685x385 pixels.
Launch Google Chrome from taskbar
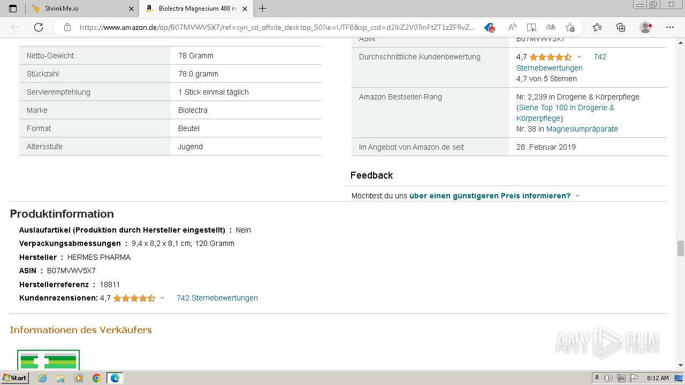[x=96, y=378]
